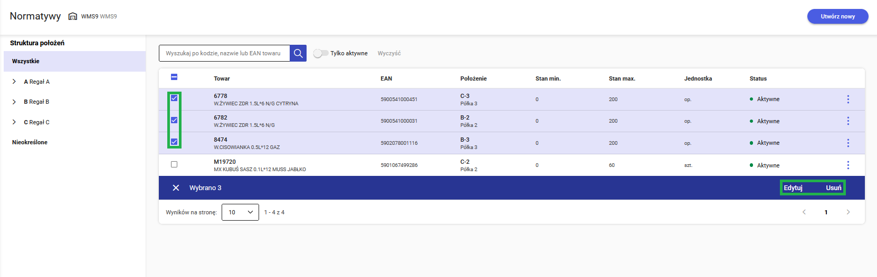Uncheck the checkbox for item 6778
This screenshot has height=277, width=877.
[174, 98]
